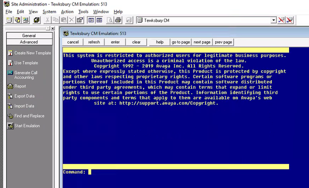Click the dark stacked-boxes toolbar icon

(37, 20)
